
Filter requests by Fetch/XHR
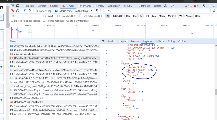tap(118, 16)
